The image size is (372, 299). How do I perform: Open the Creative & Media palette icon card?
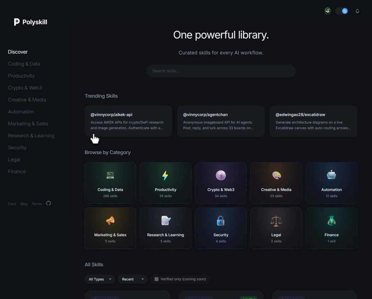276,183
